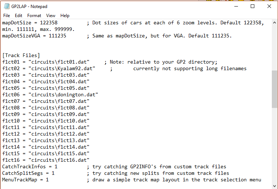Image resolution: width=278 pixels, height=189 pixels.
Task: Place cursor on the CatchTrackInfos line
Action: pyautogui.click(x=29, y=166)
